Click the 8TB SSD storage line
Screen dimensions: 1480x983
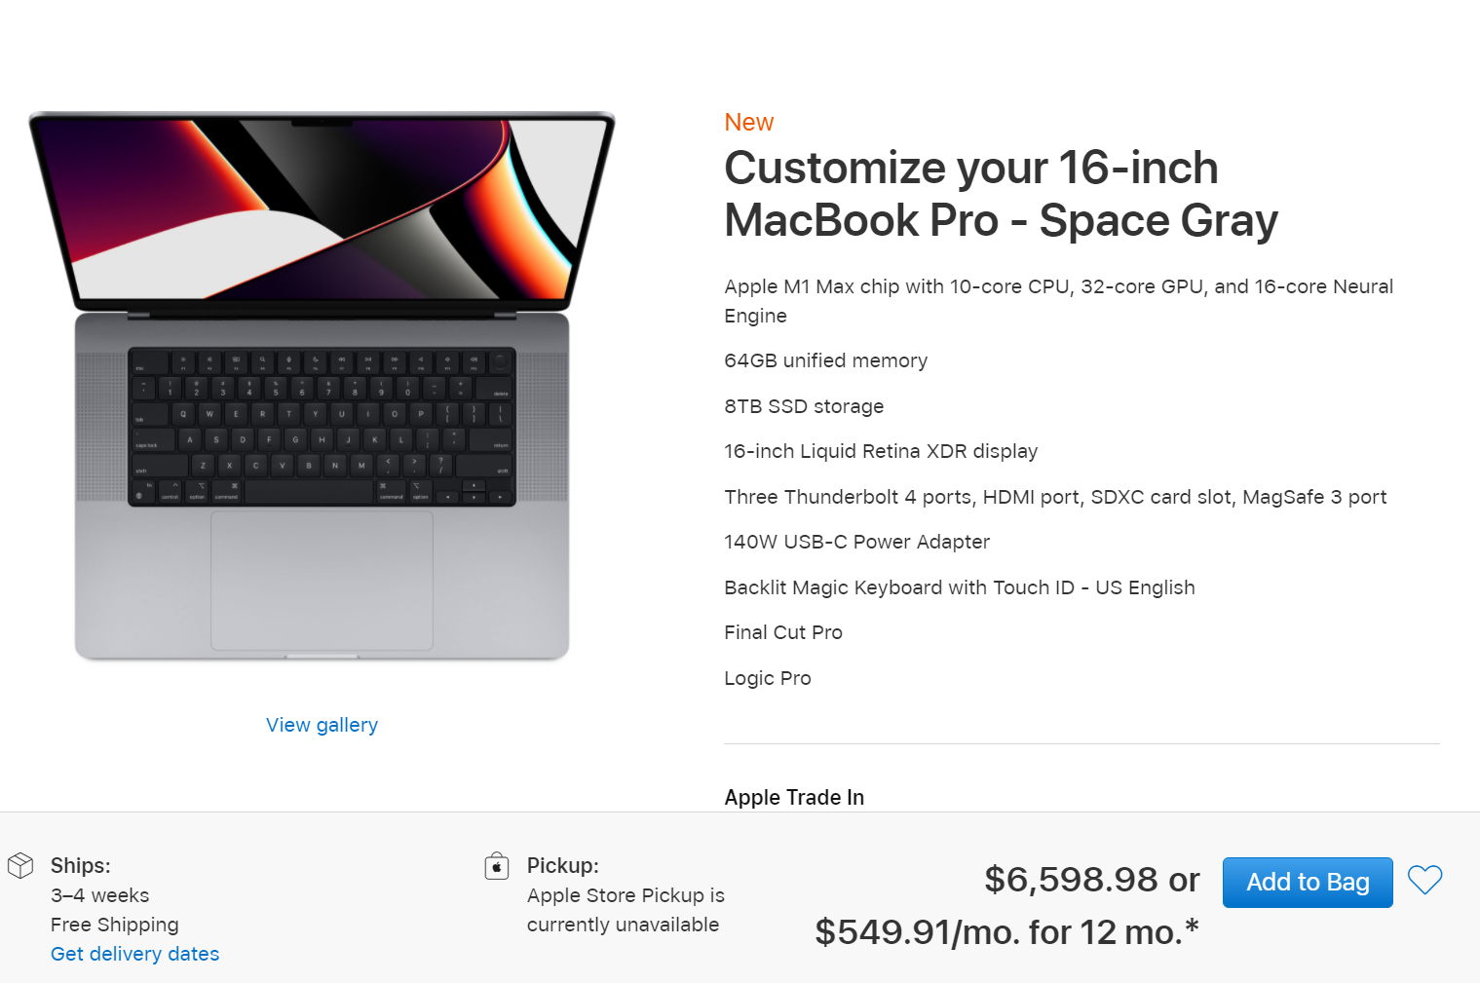(804, 406)
